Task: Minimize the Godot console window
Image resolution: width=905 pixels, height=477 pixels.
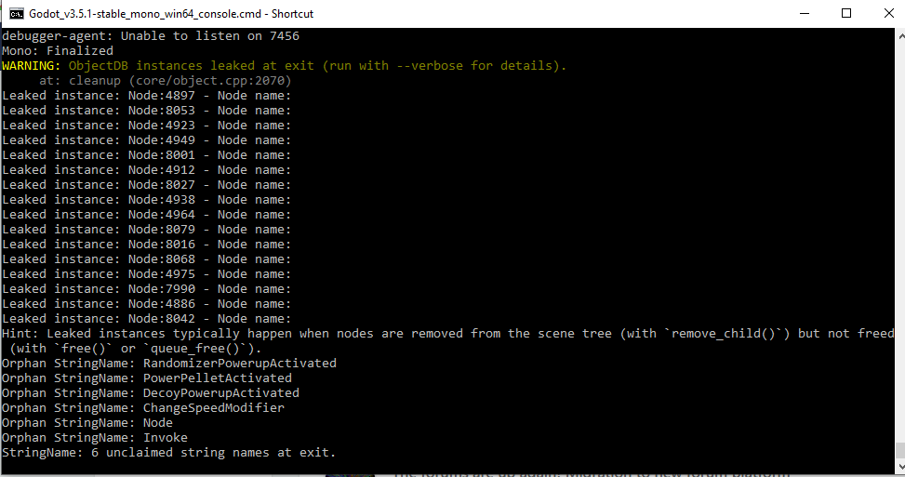Action: (805, 13)
